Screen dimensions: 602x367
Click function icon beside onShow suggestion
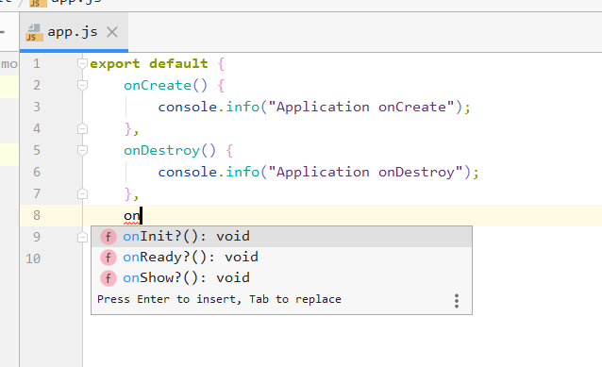point(109,278)
